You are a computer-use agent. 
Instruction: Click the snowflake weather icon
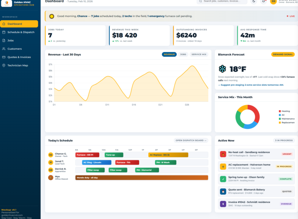[222, 69]
